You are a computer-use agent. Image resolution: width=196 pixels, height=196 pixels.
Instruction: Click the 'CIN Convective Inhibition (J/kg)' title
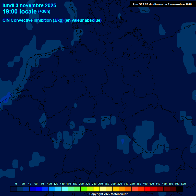[33, 20]
